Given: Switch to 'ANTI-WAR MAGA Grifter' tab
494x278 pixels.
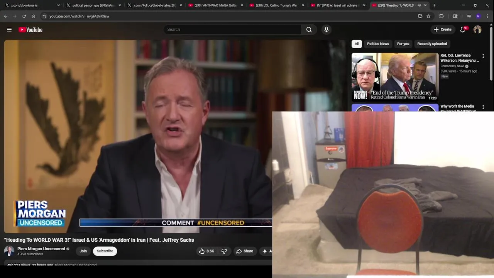Looking at the screenshot, I should pos(215,5).
